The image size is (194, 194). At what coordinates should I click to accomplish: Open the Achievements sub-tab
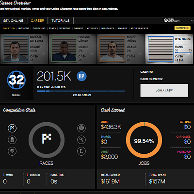[139, 28]
